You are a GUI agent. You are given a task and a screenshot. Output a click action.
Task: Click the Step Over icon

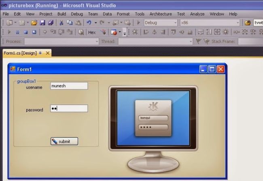pyautogui.click(x=62, y=32)
